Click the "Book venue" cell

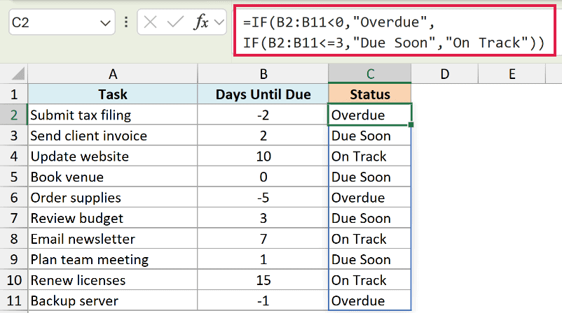tap(113, 177)
